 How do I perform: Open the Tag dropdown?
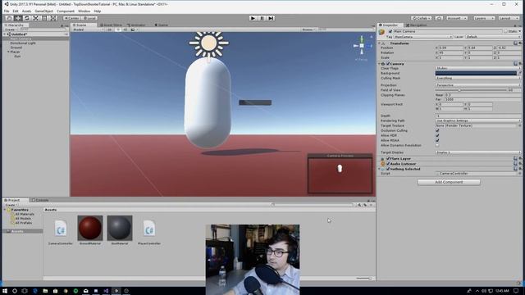point(423,37)
